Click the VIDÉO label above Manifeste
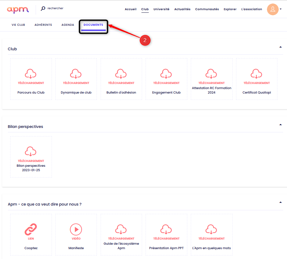This screenshot has width=287, height=259. 76,239
